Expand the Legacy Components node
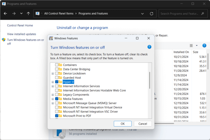 pos(52,95)
